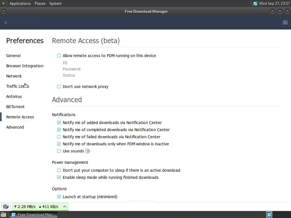Viewport: 291px width, 218px height.
Task: Click the back arrow in FDM header
Action: pyautogui.click(x=6, y=22)
